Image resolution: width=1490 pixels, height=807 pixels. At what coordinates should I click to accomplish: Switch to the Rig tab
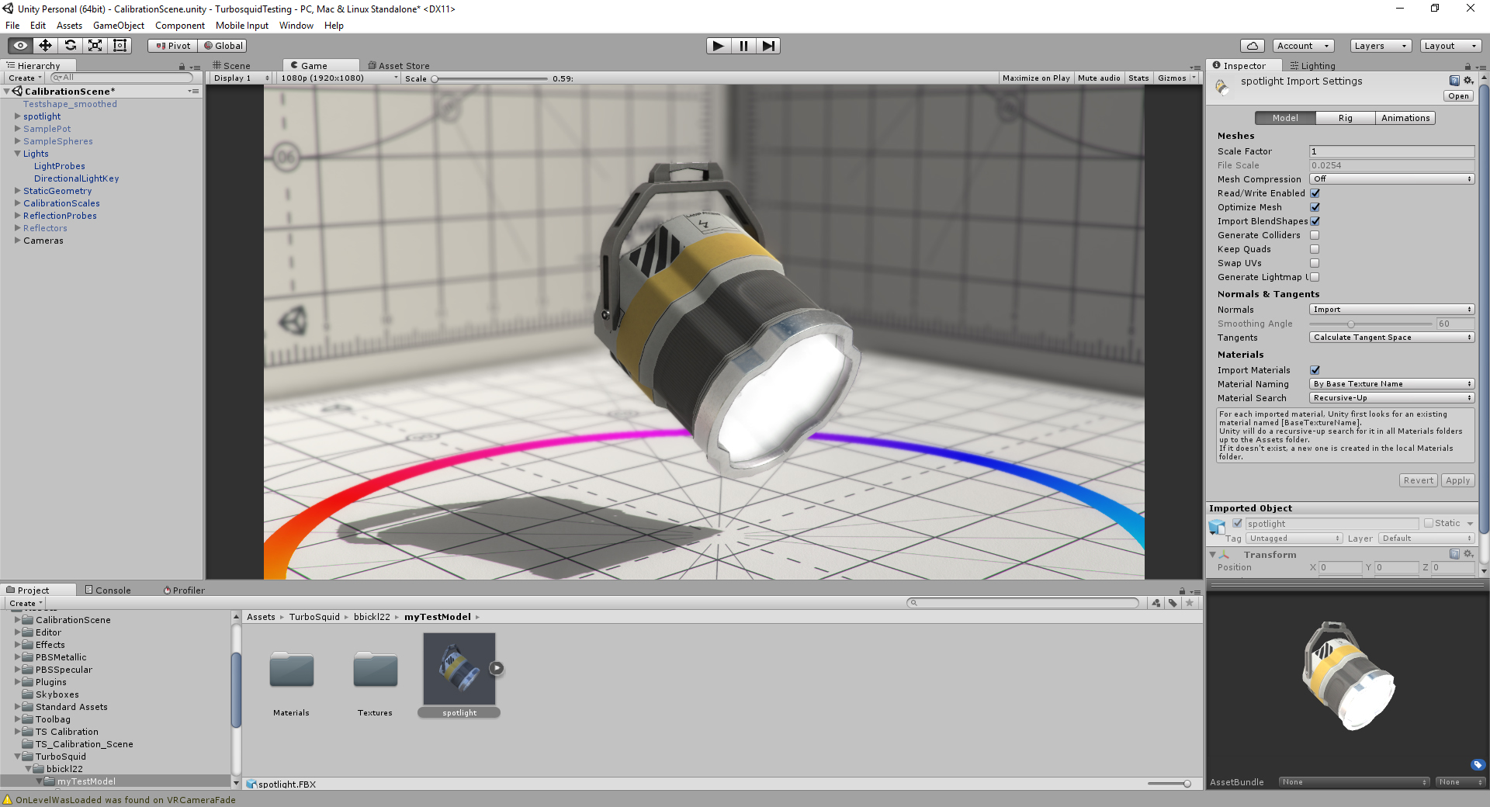pyautogui.click(x=1345, y=118)
